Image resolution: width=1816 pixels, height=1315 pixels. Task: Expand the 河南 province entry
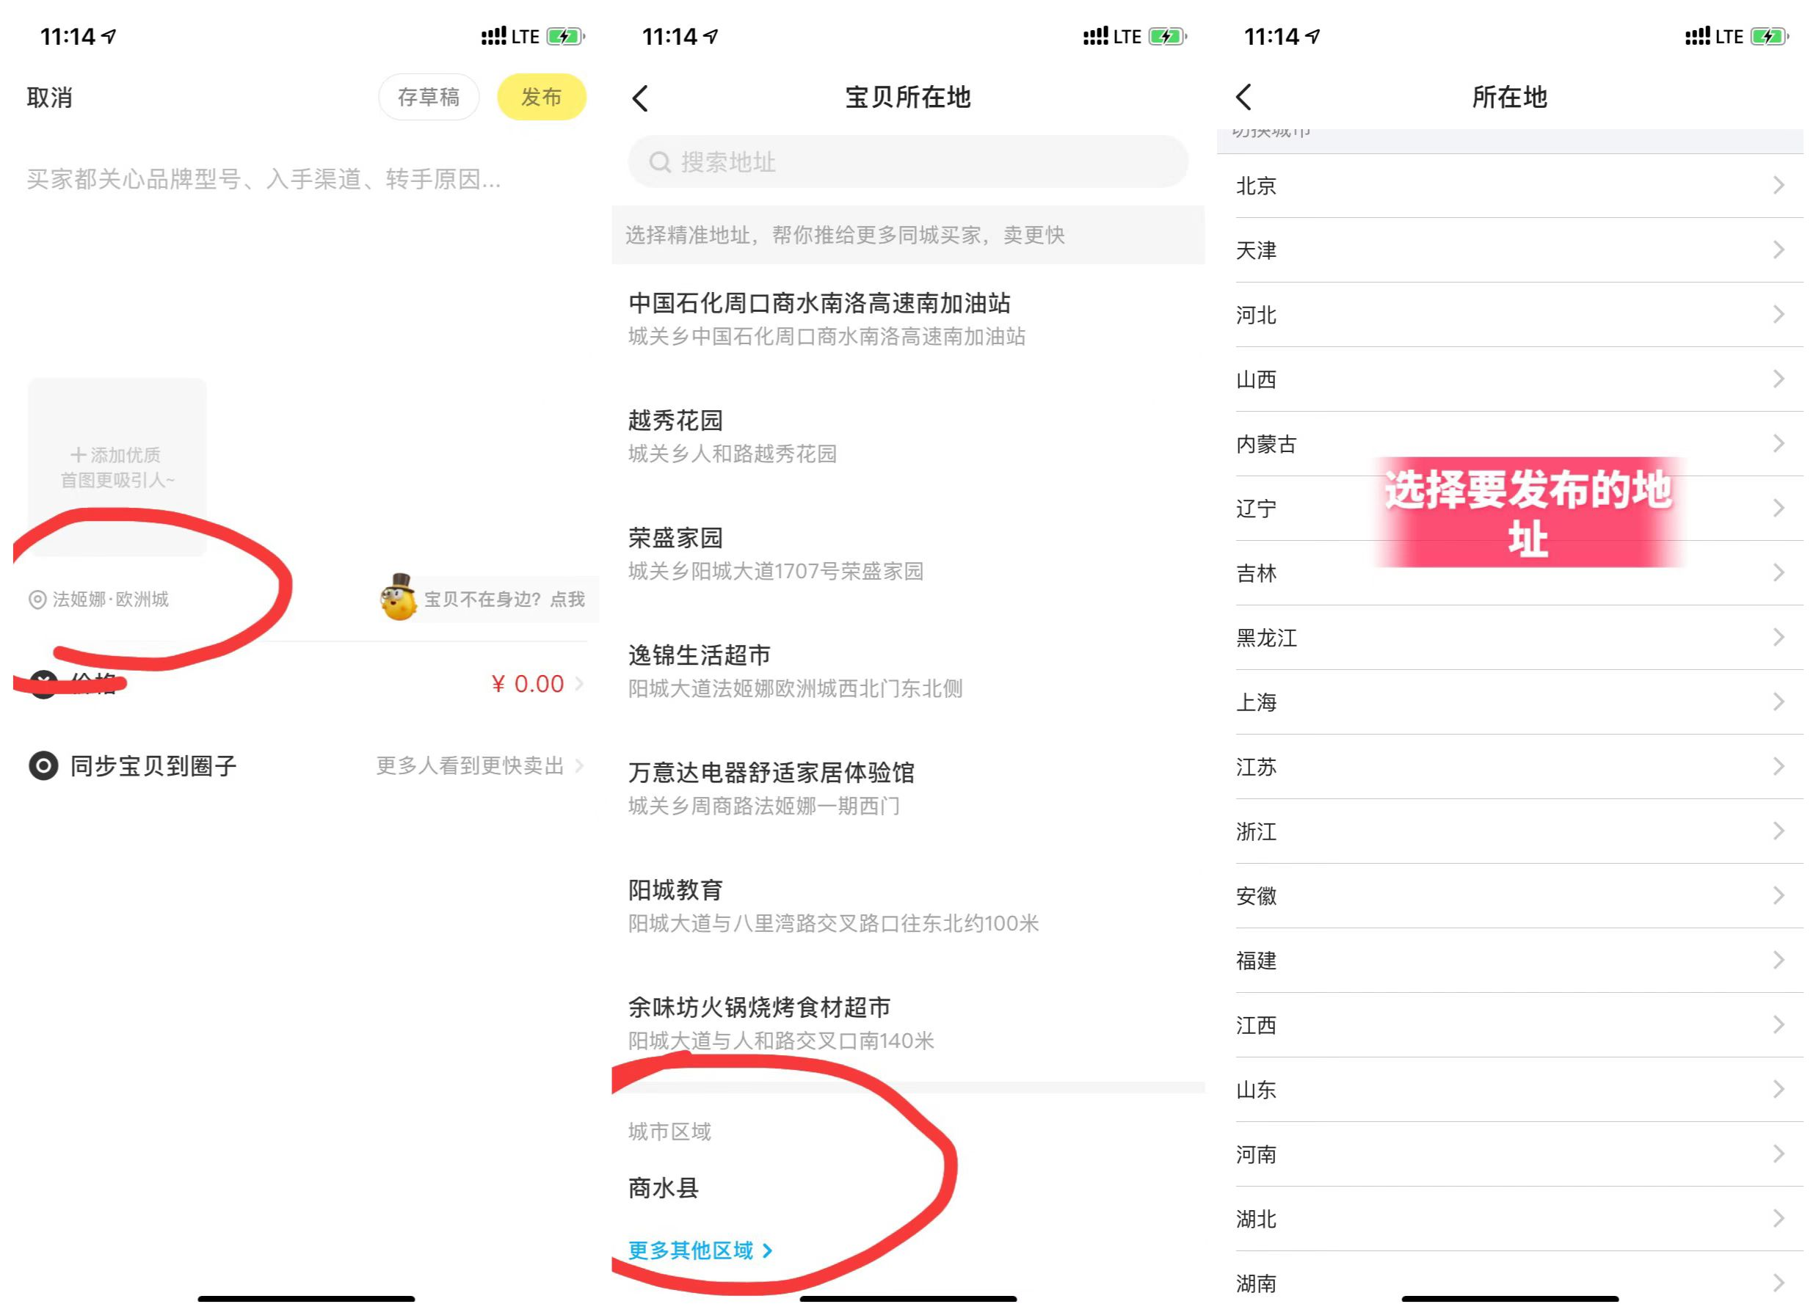1779,1154
